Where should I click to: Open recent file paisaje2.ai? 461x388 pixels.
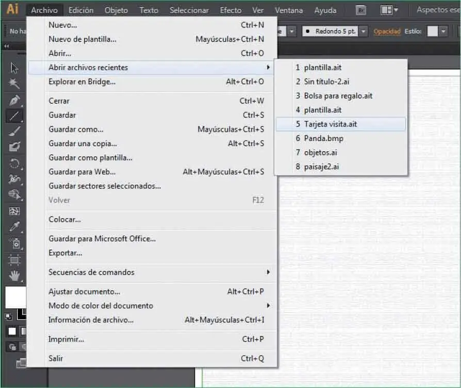[x=341, y=167]
